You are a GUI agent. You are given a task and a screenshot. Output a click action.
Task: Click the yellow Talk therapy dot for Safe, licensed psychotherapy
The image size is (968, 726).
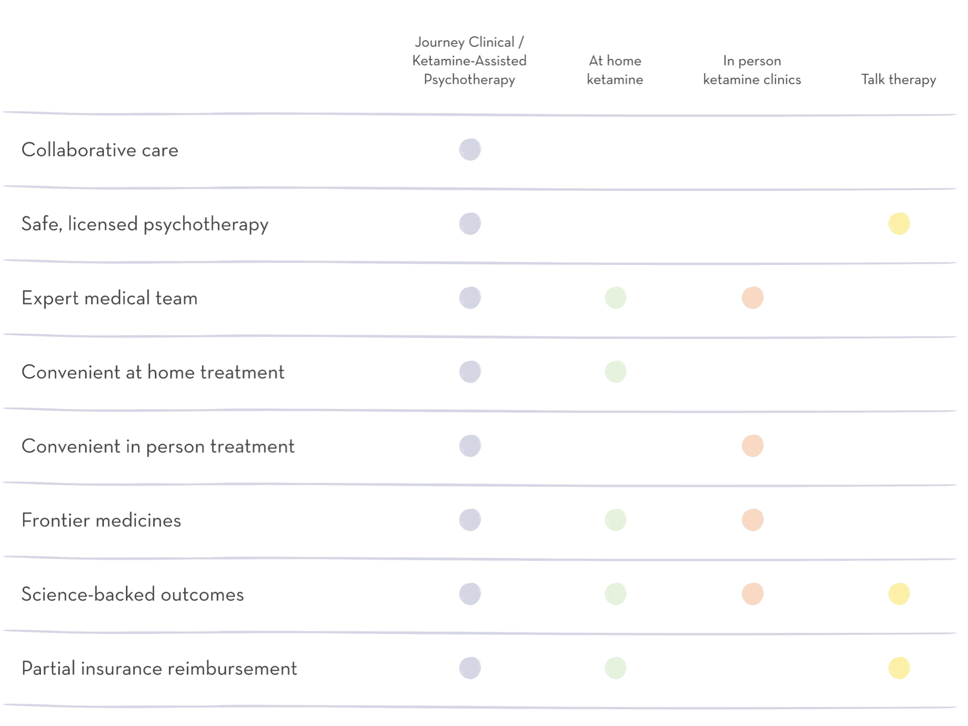[899, 224]
